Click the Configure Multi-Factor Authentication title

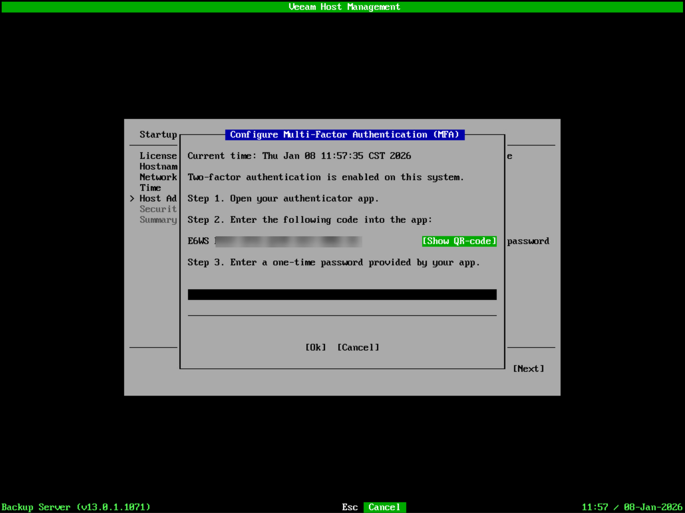tap(345, 135)
